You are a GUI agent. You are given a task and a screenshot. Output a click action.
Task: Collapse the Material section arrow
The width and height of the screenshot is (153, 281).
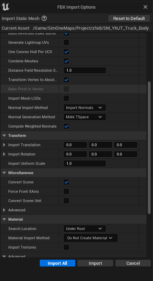[4, 220]
